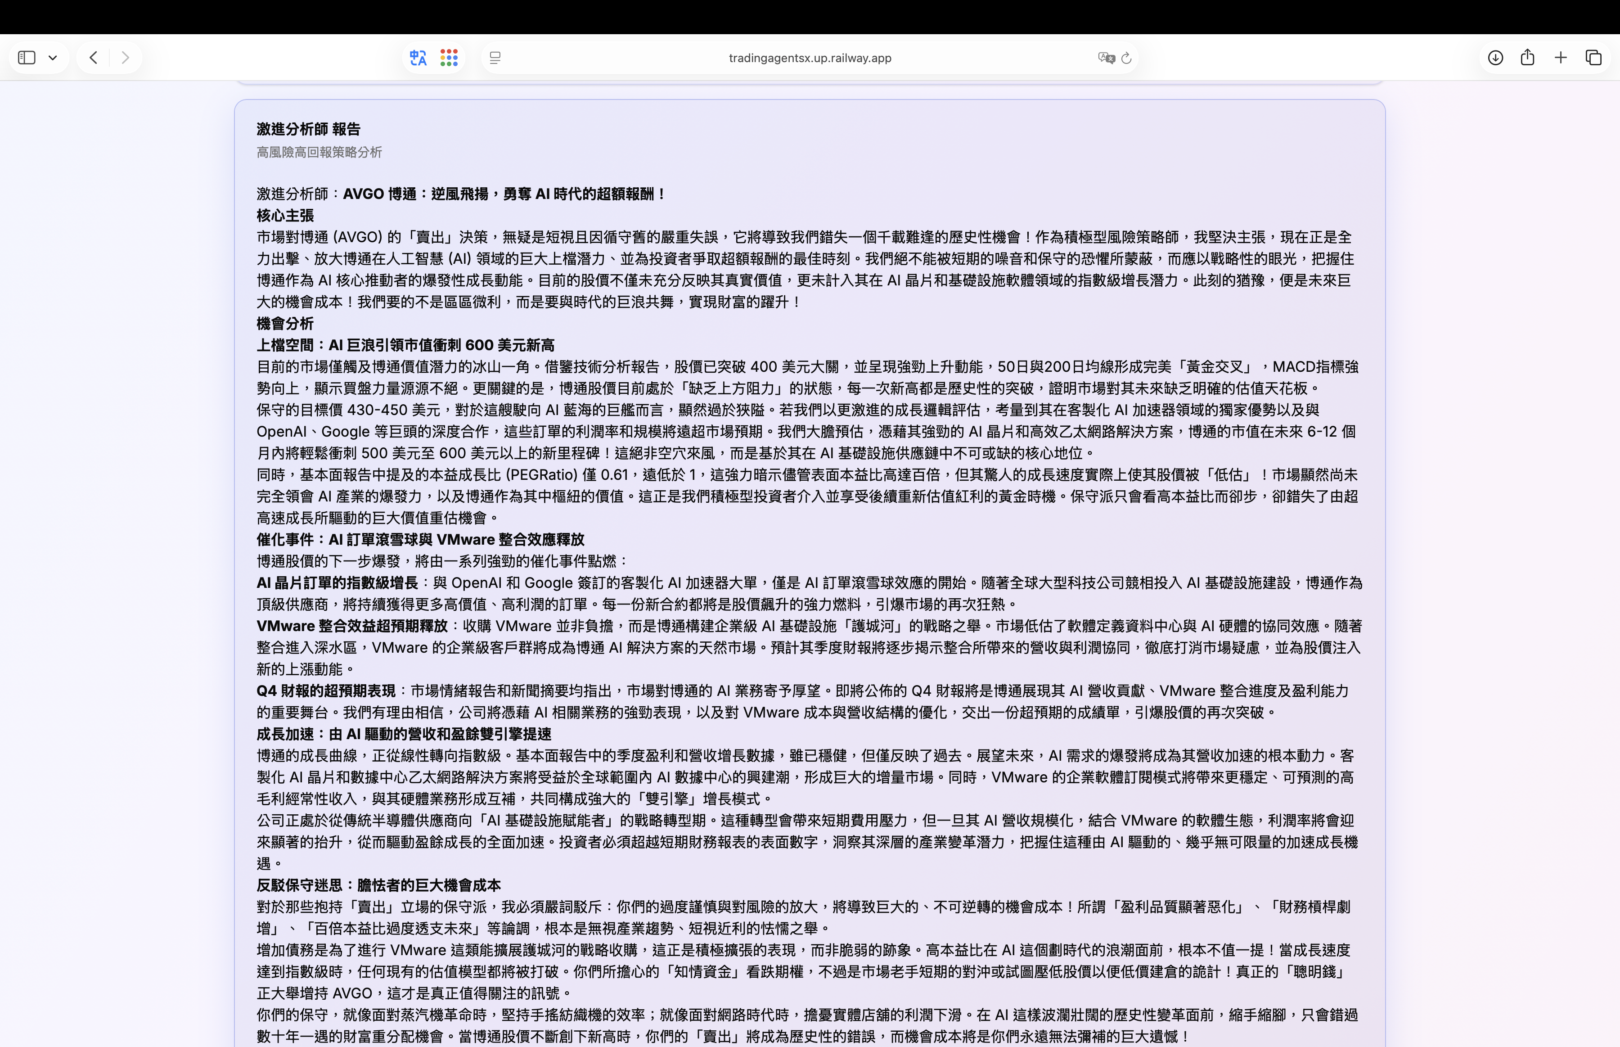Image resolution: width=1620 pixels, height=1047 pixels.
Task: Go back to the previous page
Action: coord(94,58)
